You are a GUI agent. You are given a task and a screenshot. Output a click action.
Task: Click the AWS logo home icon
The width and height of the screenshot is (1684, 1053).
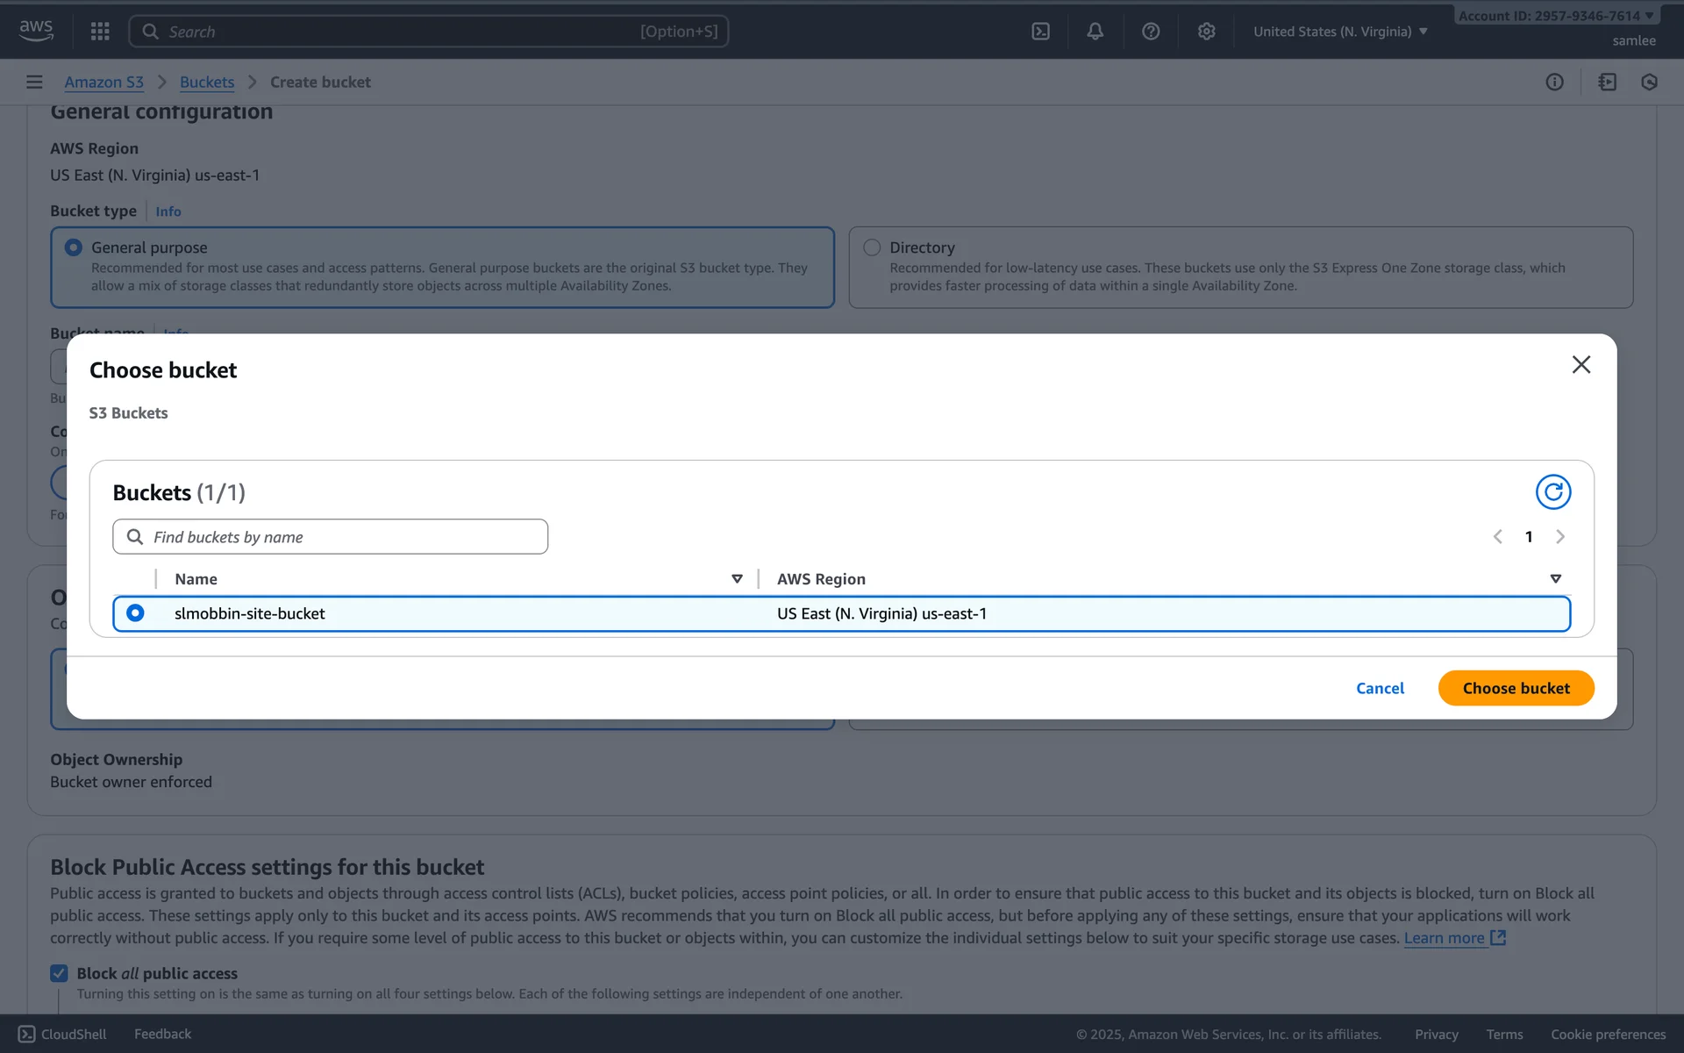36,30
